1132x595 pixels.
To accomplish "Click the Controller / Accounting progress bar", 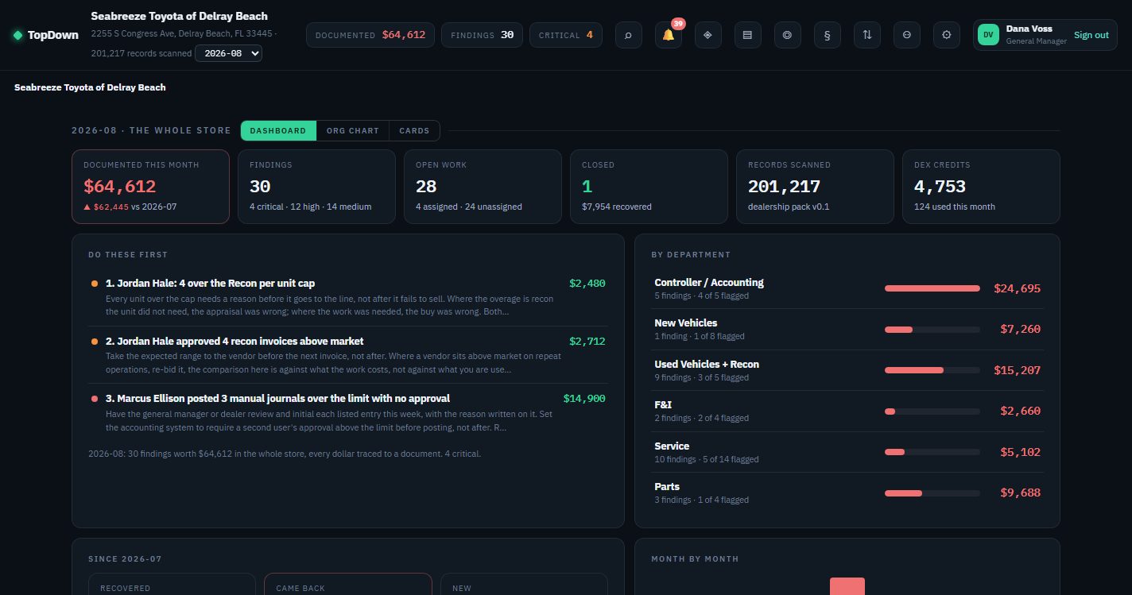I will [932, 288].
